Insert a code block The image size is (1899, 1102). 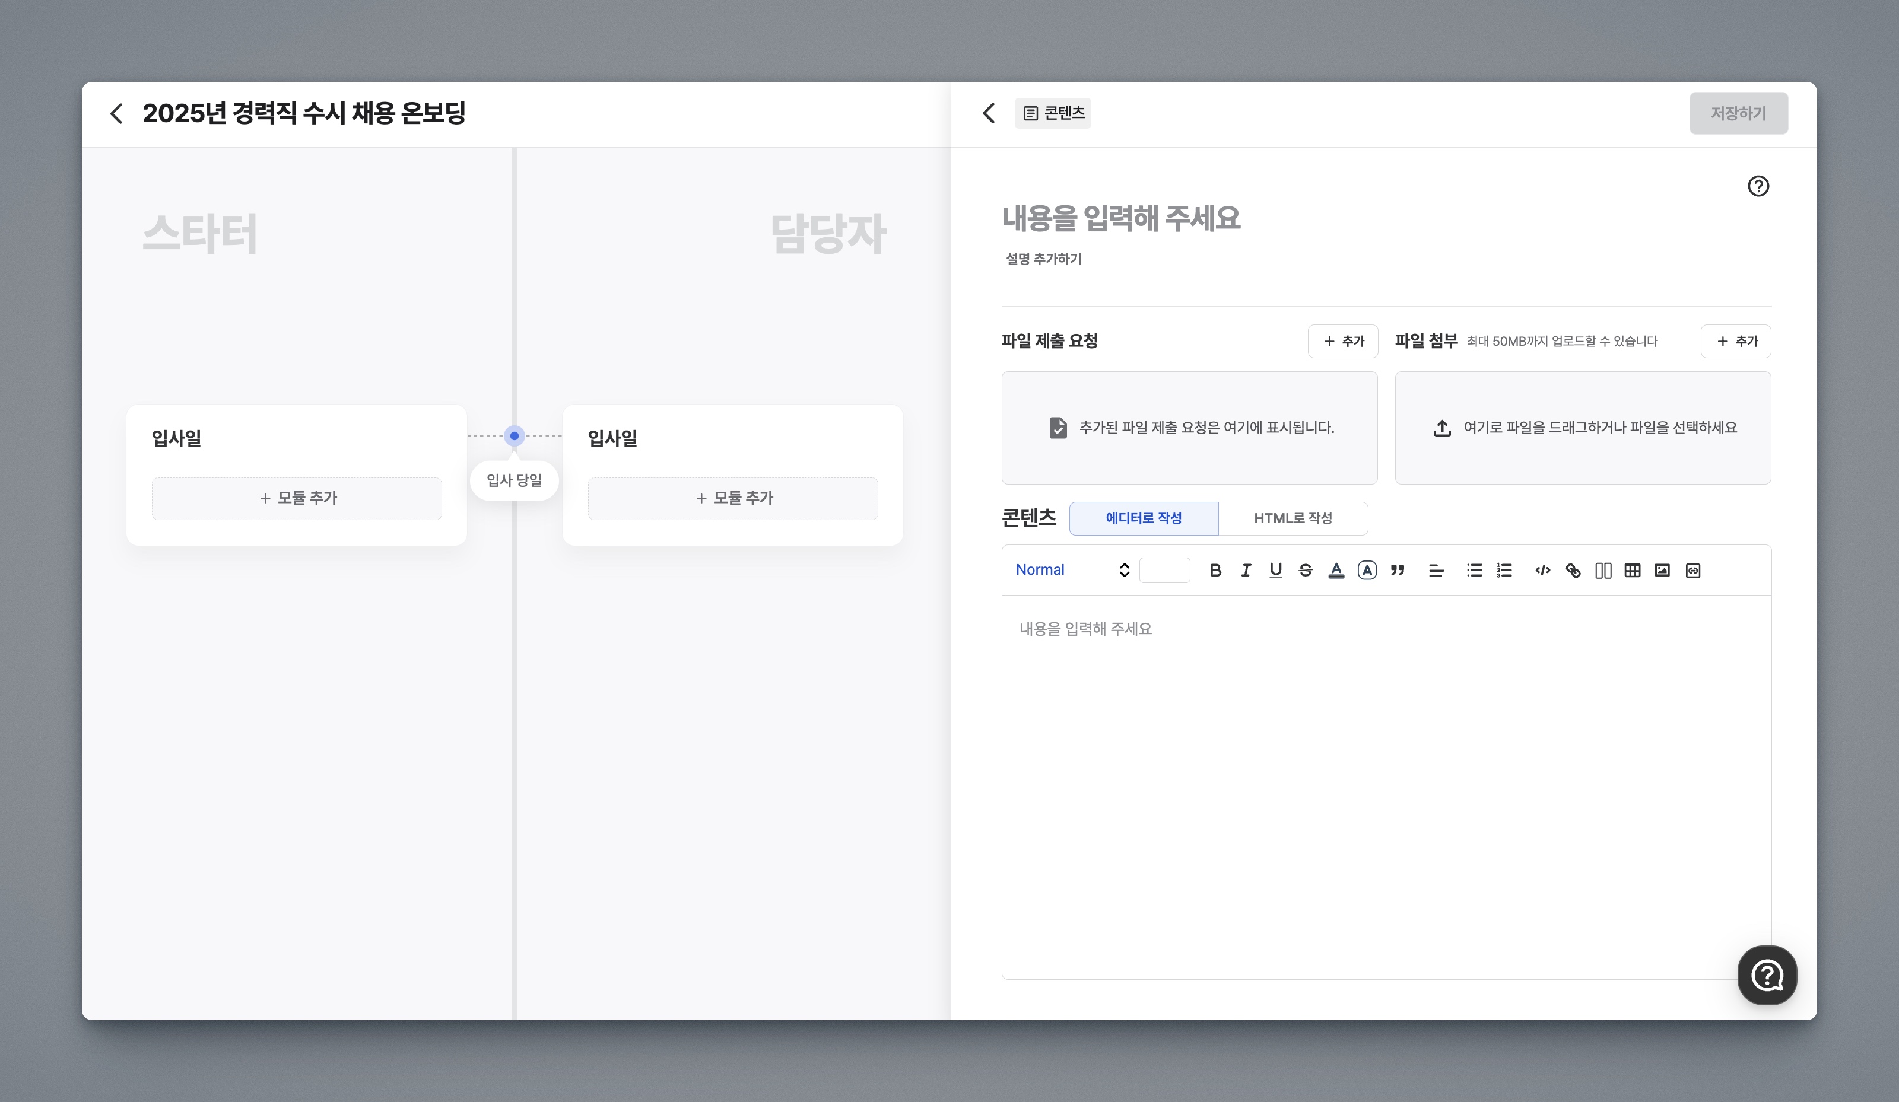pos(1542,570)
